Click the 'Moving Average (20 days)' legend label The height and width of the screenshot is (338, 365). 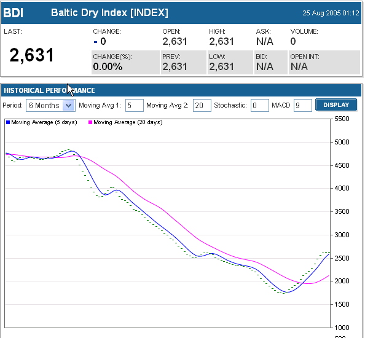[x=128, y=122]
